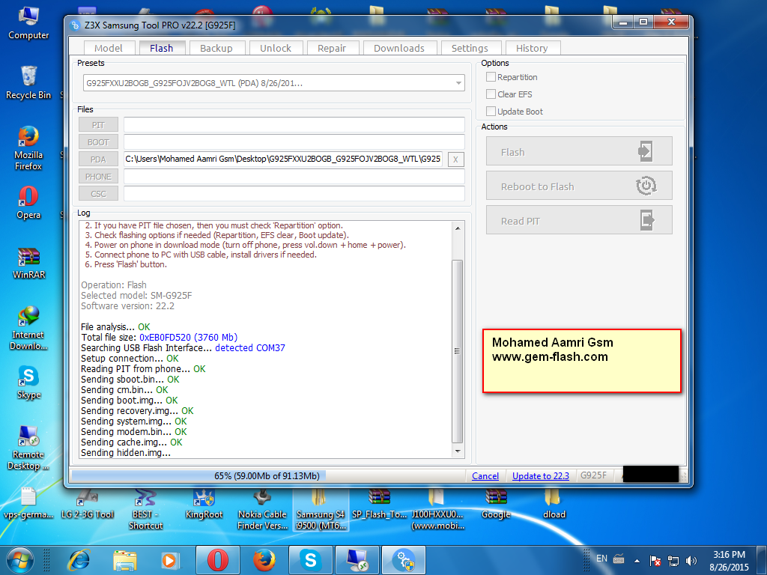Click the PIT file button

tap(98, 125)
